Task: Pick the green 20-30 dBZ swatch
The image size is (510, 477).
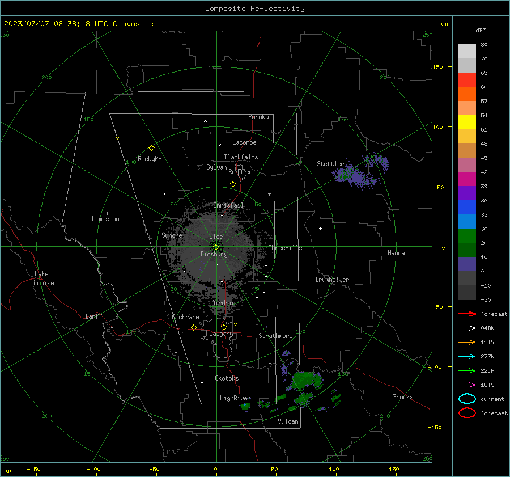Action: tap(467, 236)
